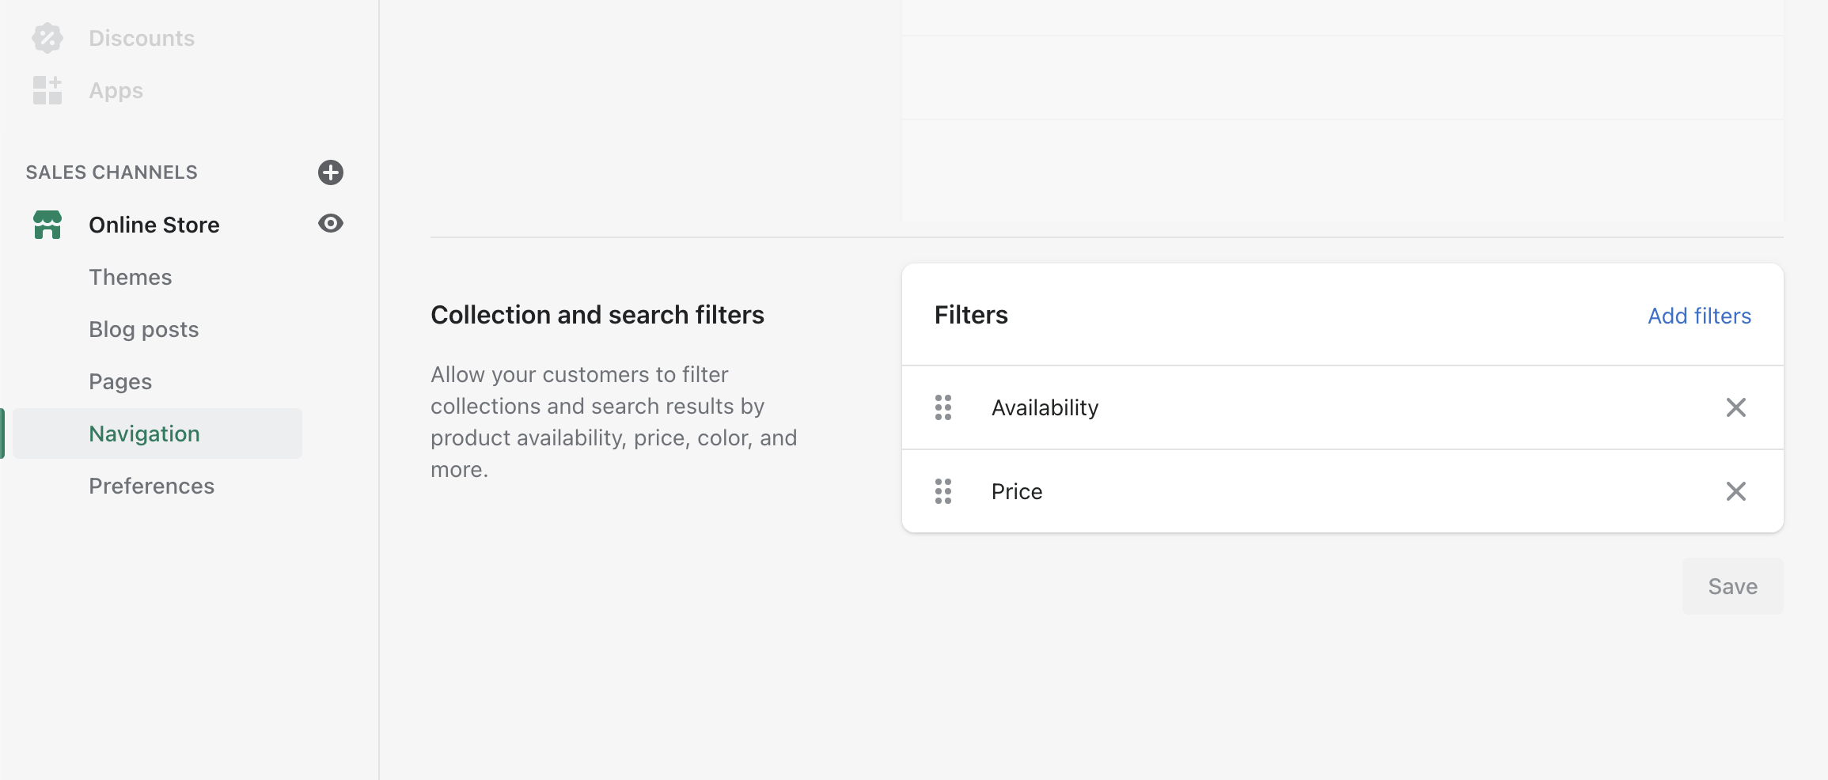View online store via the eye icon
This screenshot has height=780, width=1828.
coord(331,224)
